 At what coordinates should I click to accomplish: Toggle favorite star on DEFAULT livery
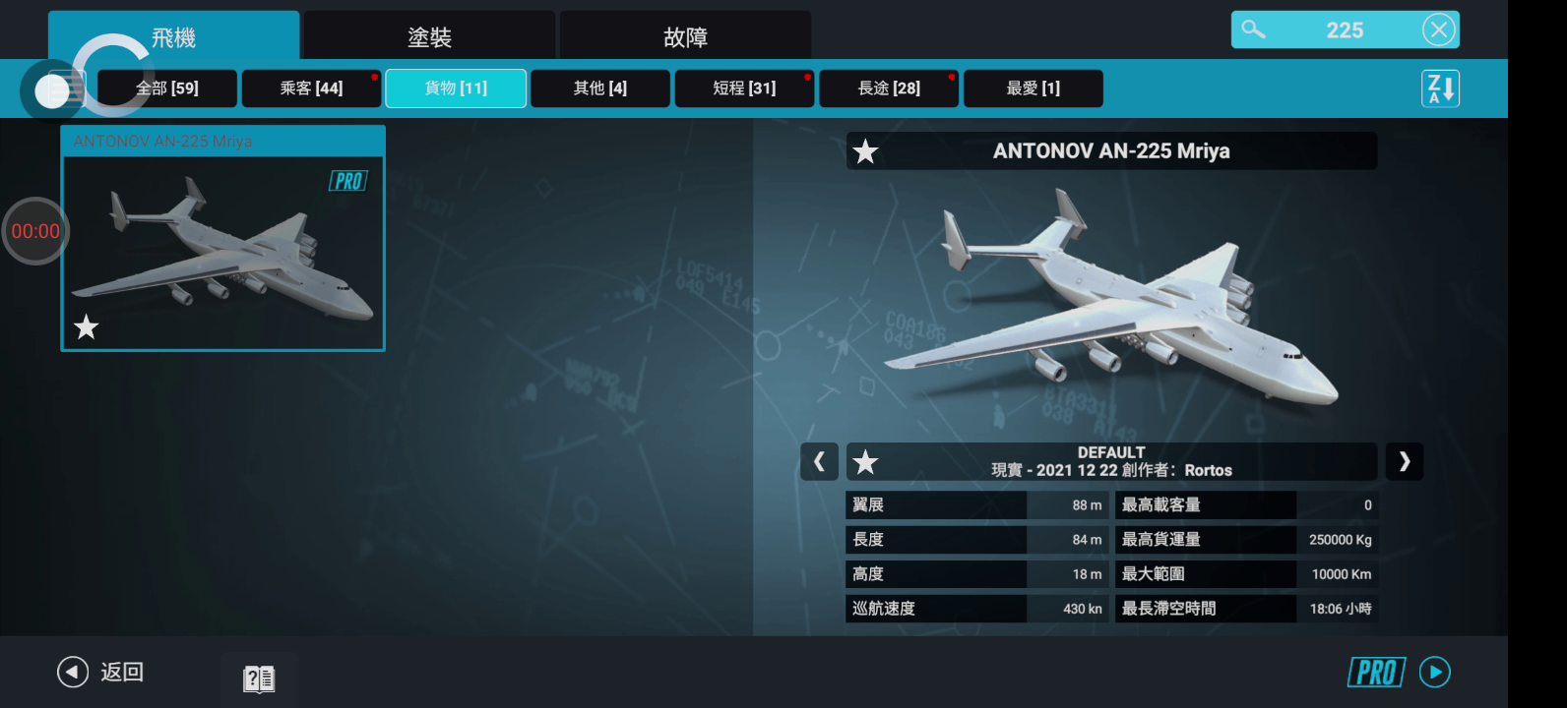pyautogui.click(x=865, y=461)
